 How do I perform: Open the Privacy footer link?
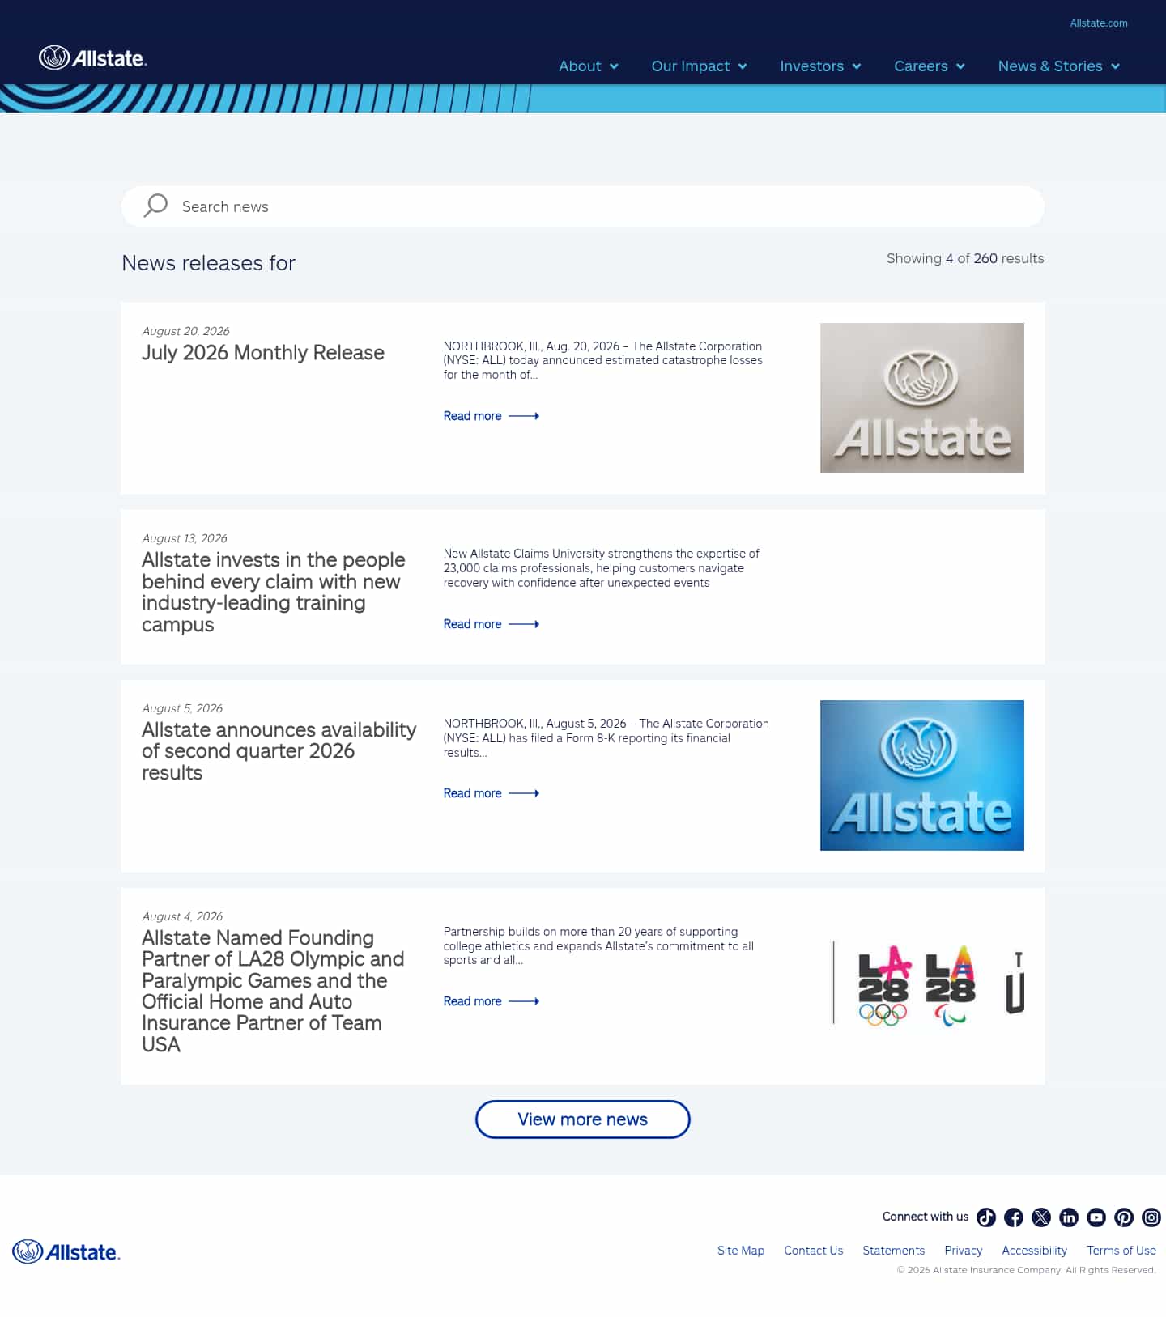(963, 1251)
